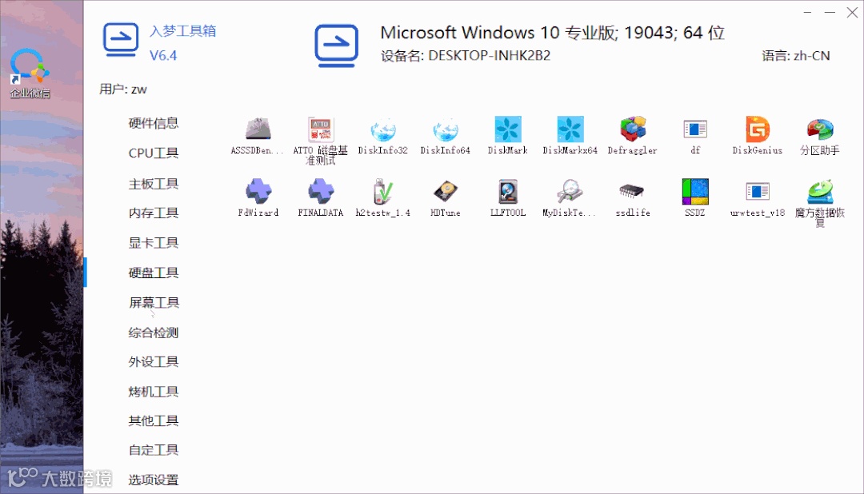Click the V6.4 version text
The width and height of the screenshot is (864, 494).
point(163,56)
